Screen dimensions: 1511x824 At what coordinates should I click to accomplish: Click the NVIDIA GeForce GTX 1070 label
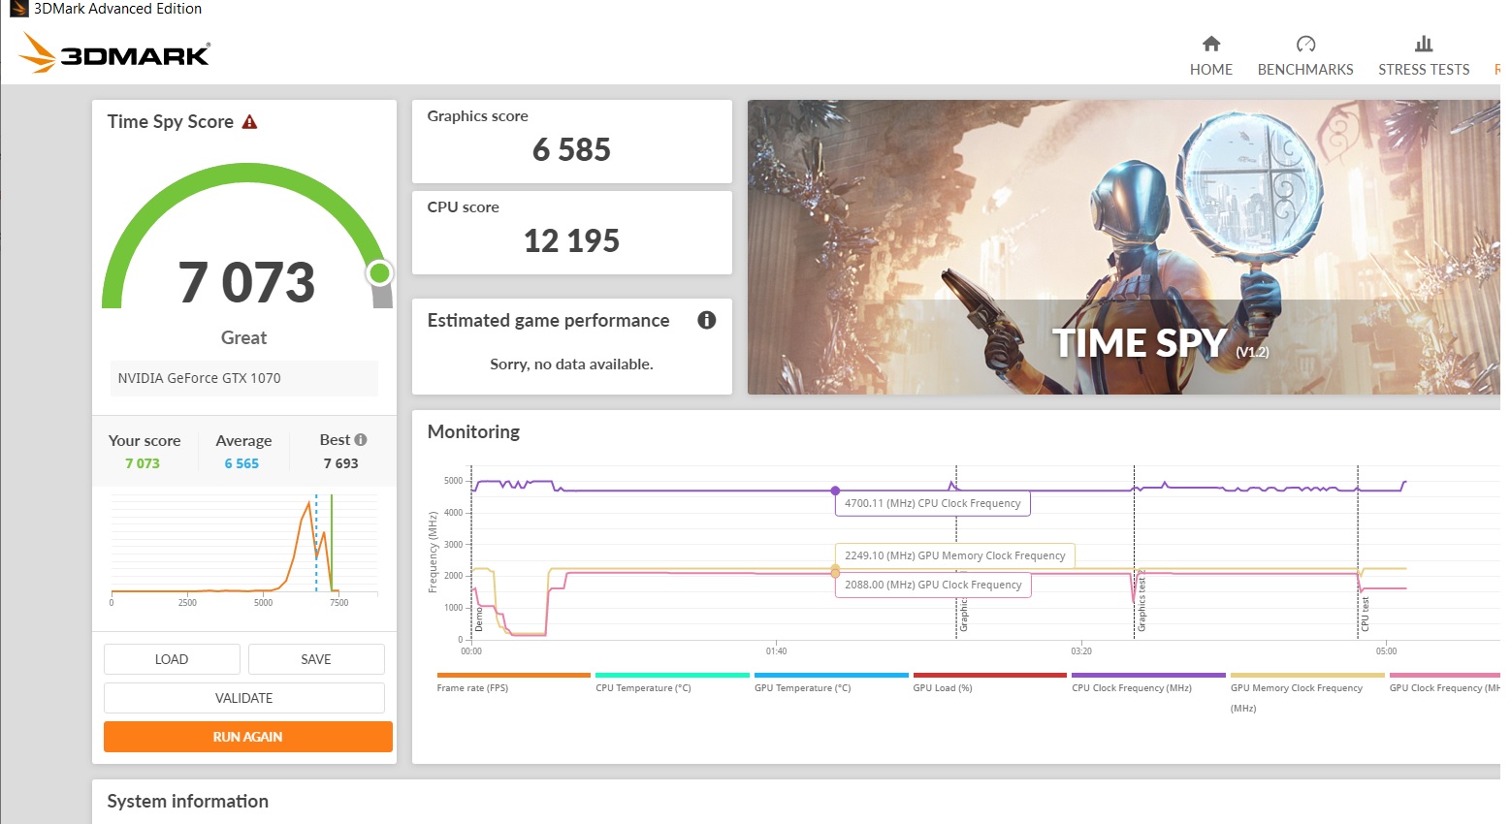(x=200, y=378)
